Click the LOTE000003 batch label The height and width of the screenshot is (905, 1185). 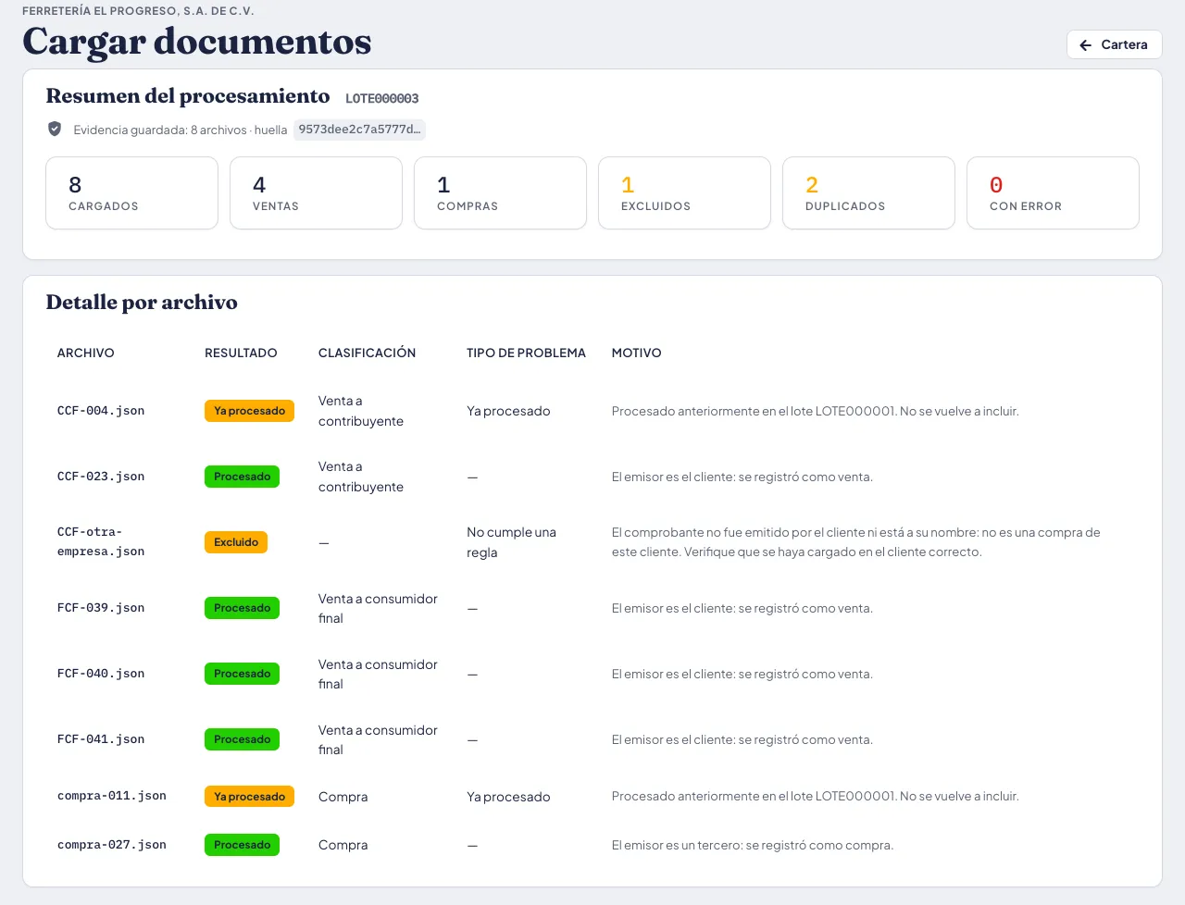[x=382, y=98]
